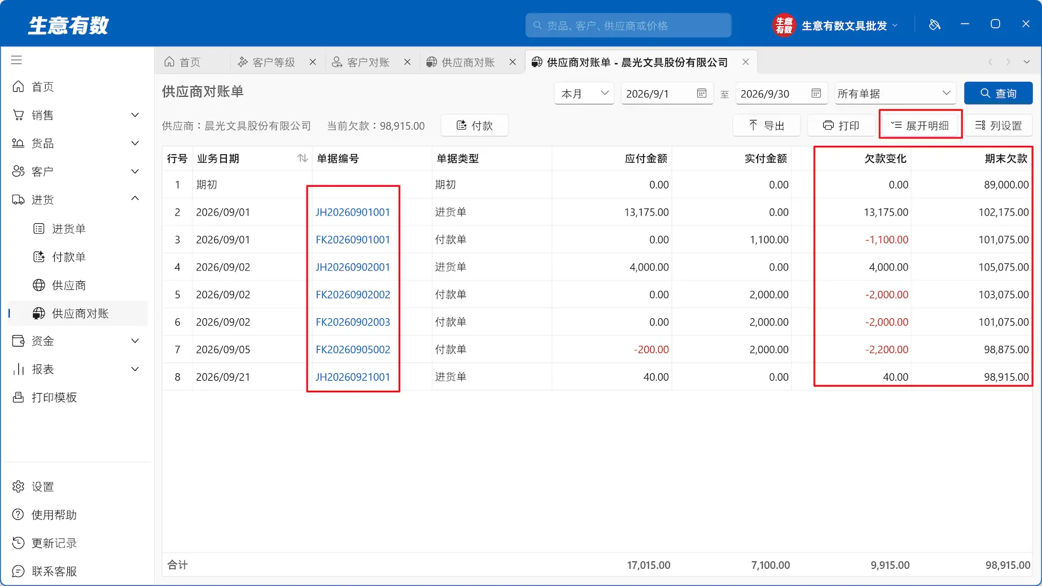Click the 欠款变化 column header
This screenshot has width=1042, height=586.
[x=852, y=159]
